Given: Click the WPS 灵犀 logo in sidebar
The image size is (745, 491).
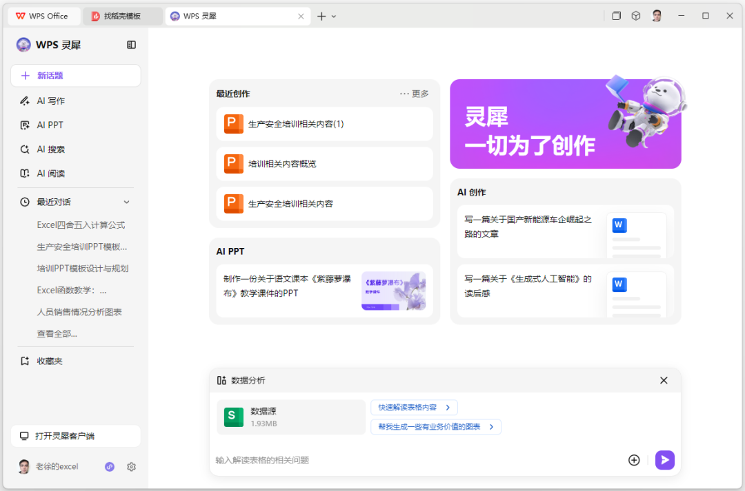Looking at the screenshot, I should coord(23,45).
